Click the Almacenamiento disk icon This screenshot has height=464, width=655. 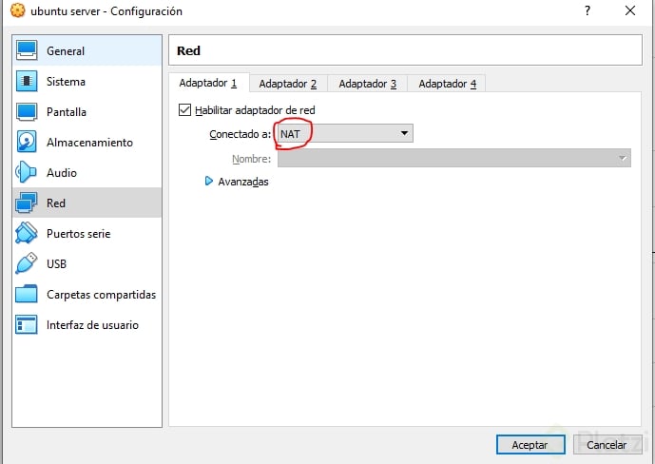click(27, 143)
